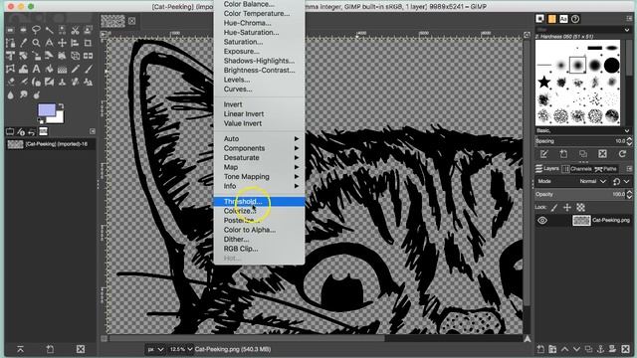Raise the layer one step
Viewport: 637px width, 358px height.
click(564, 349)
